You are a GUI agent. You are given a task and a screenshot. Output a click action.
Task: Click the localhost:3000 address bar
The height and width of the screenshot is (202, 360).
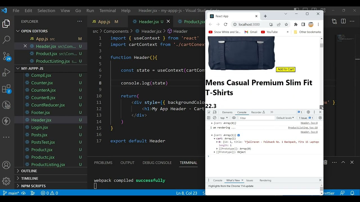tap(249, 24)
